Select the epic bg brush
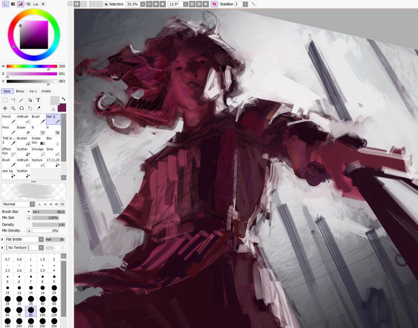This screenshot has height=328, width=418. coord(9,174)
